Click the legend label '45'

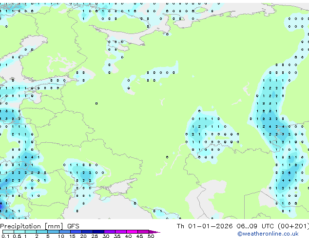(139, 236)
